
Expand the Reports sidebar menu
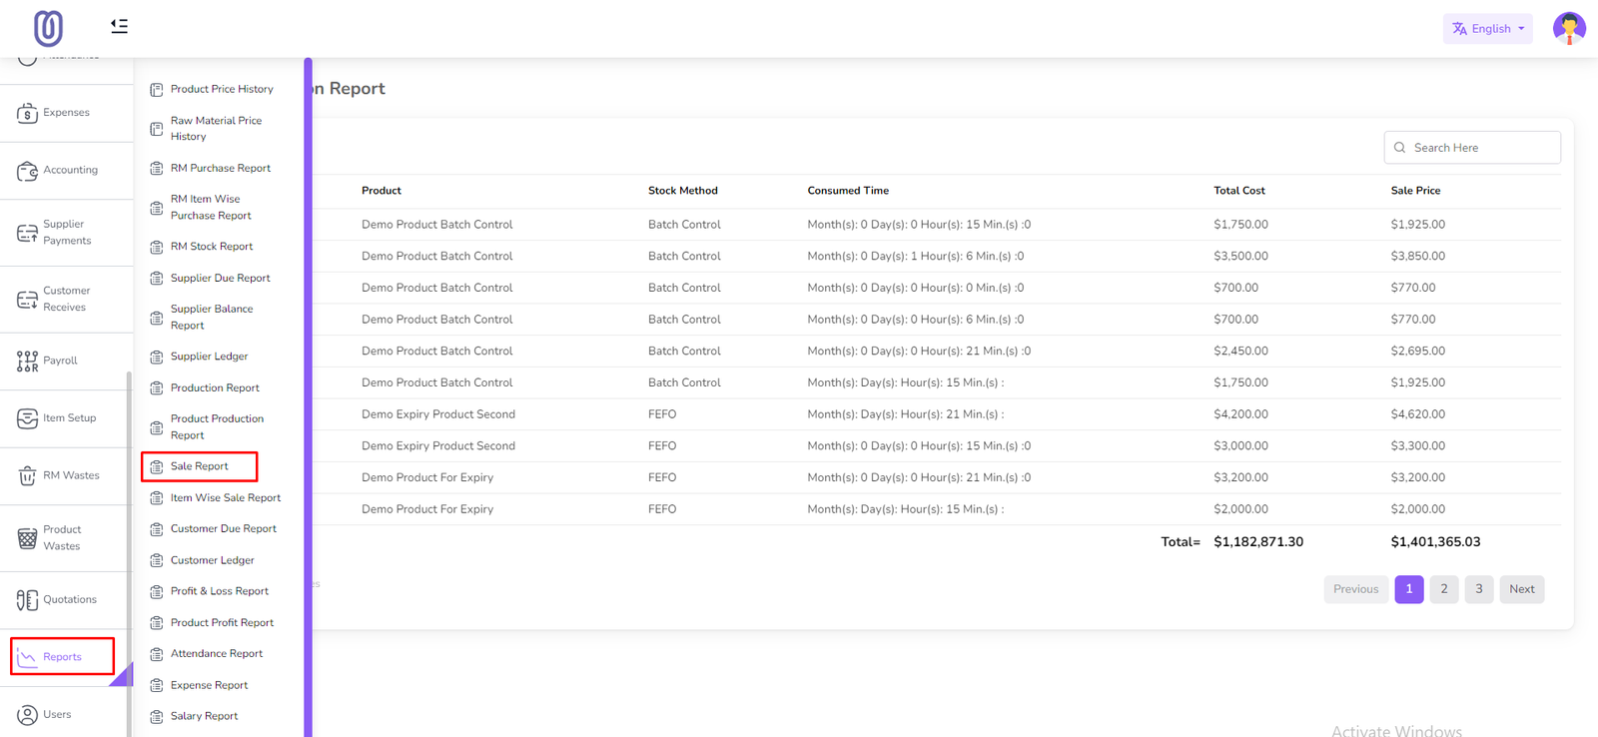point(62,657)
